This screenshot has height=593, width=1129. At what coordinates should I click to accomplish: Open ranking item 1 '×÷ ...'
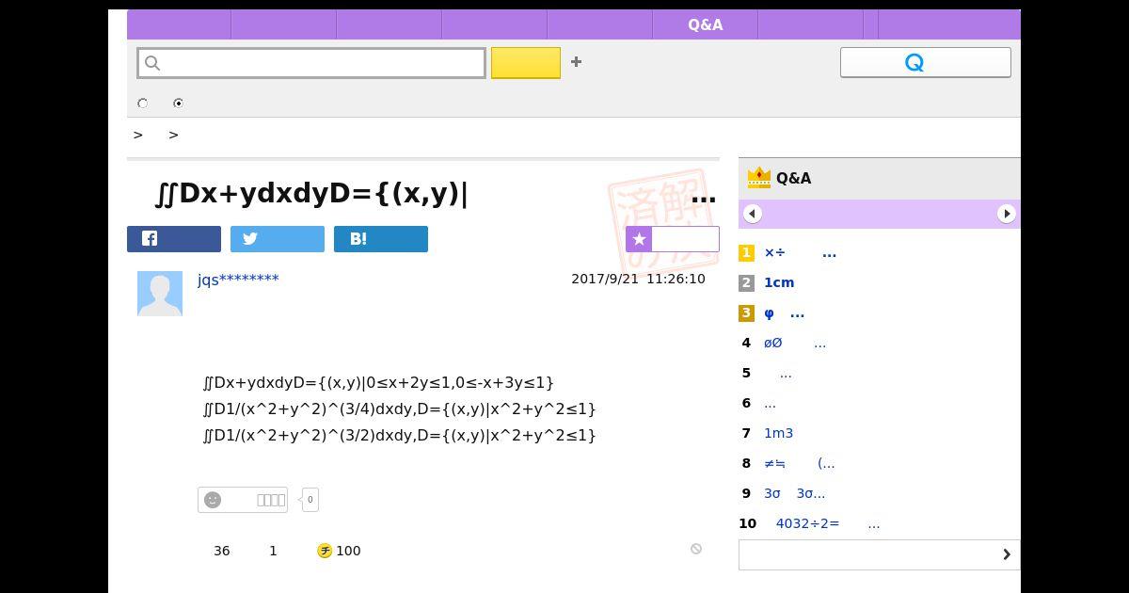[x=800, y=253]
